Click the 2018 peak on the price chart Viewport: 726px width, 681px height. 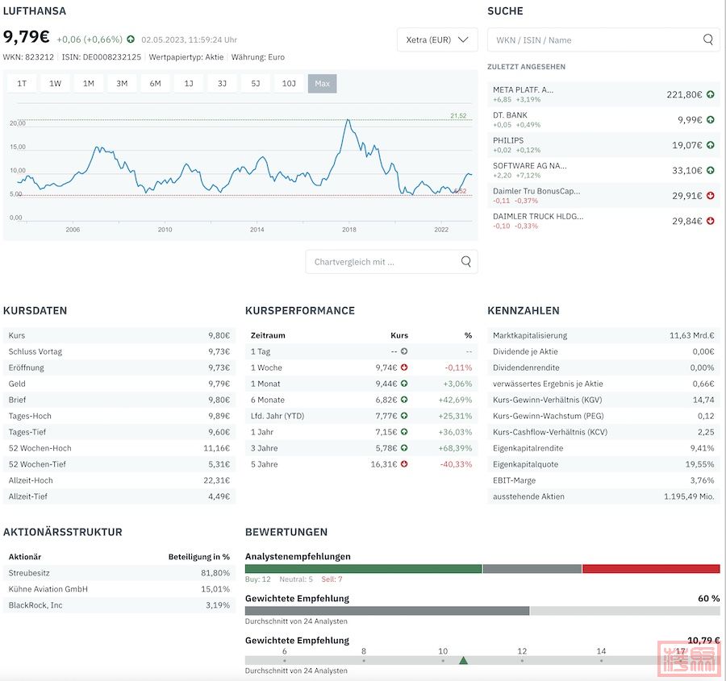point(348,120)
